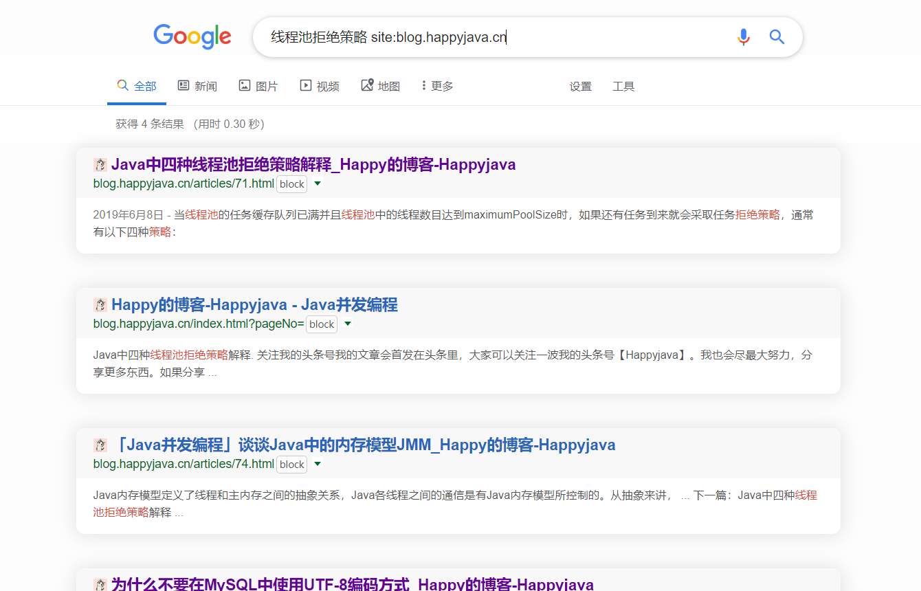Switch to the 视频 tab
Screen dimensions: 921x591
(x=320, y=86)
